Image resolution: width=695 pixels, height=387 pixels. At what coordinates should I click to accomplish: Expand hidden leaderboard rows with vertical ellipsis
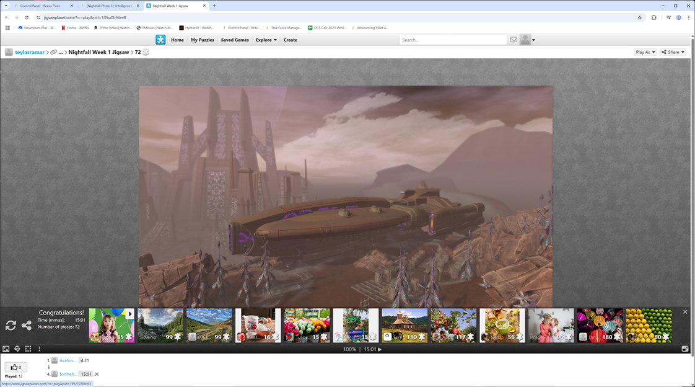49,368
